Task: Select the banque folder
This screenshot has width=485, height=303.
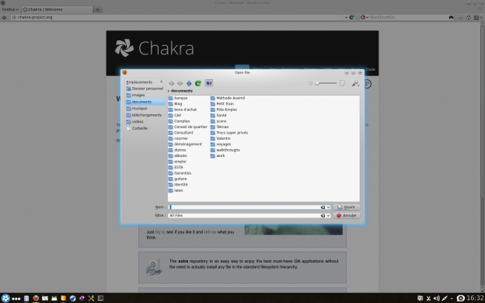Action: 178,98
